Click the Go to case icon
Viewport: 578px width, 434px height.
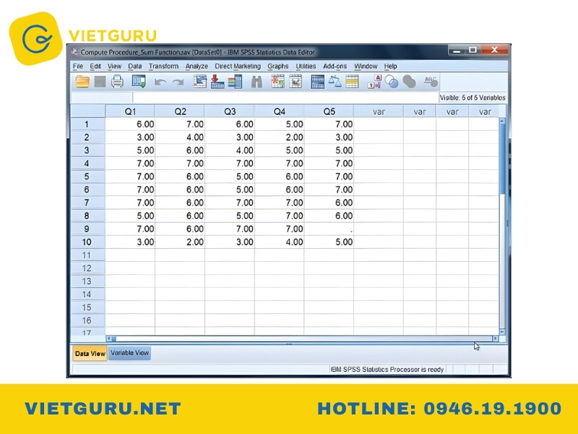pos(200,82)
